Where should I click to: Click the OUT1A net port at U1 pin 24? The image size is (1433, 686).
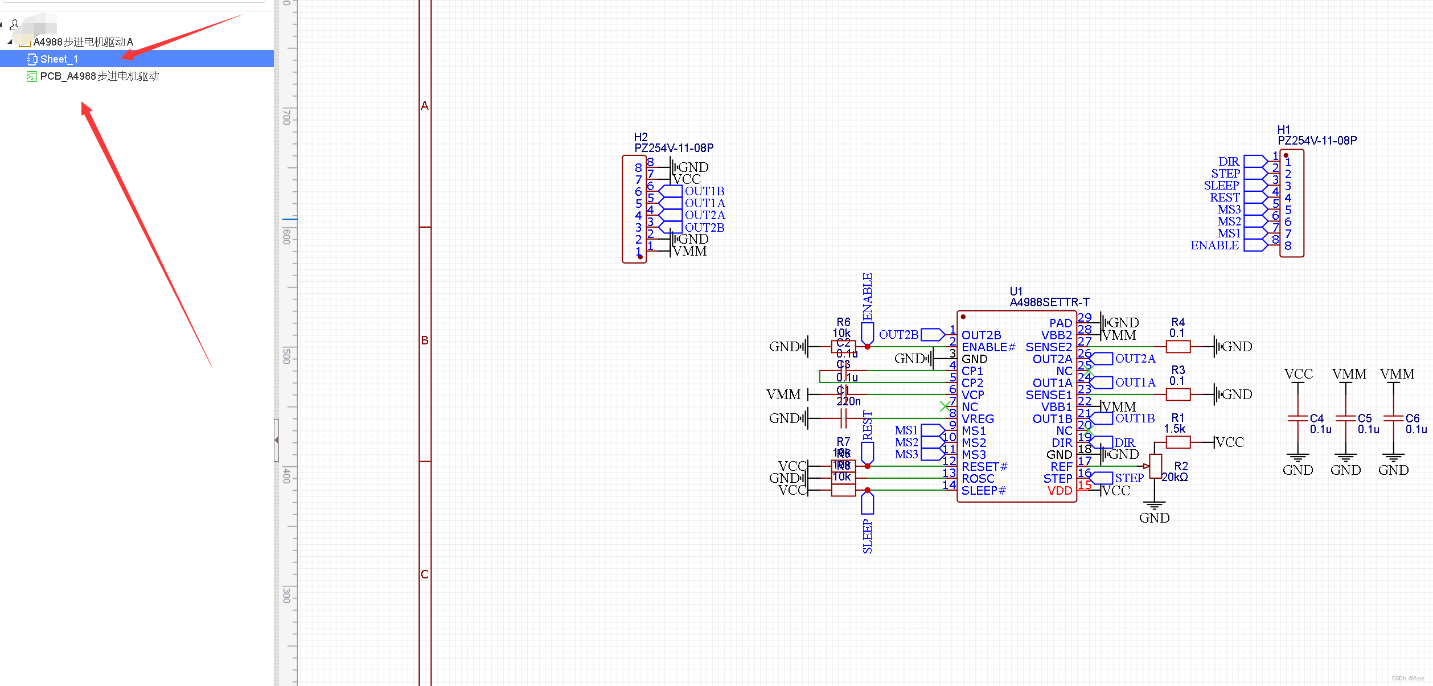1123,382
